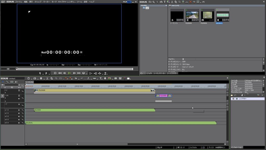Viewport: 266px width, 150px height.
Task: Start playback with the green Play button
Action: (x=69, y=73)
